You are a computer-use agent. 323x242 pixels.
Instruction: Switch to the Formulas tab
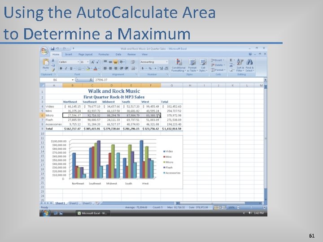point(104,55)
